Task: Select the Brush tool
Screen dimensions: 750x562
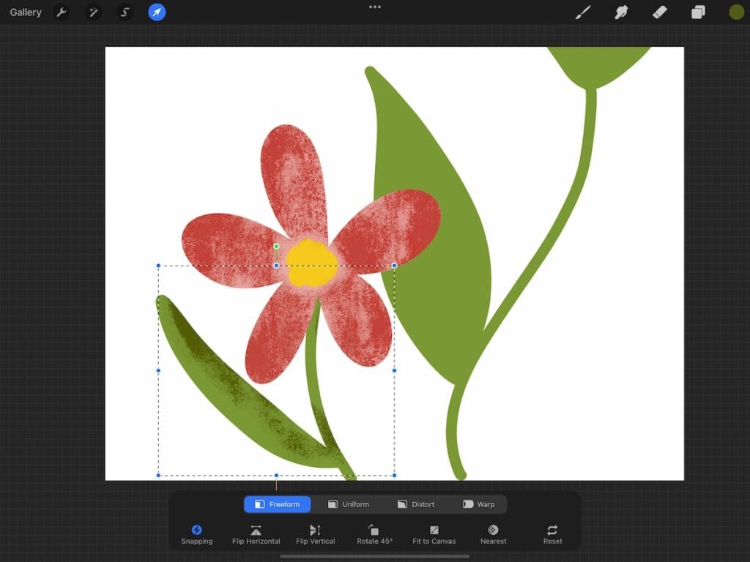Action: 583,12
